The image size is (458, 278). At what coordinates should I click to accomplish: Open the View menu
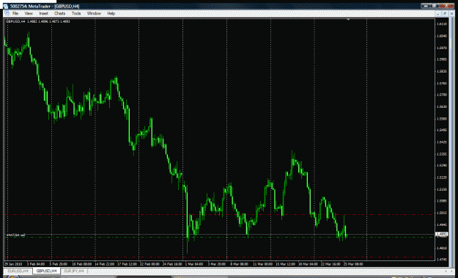click(29, 13)
